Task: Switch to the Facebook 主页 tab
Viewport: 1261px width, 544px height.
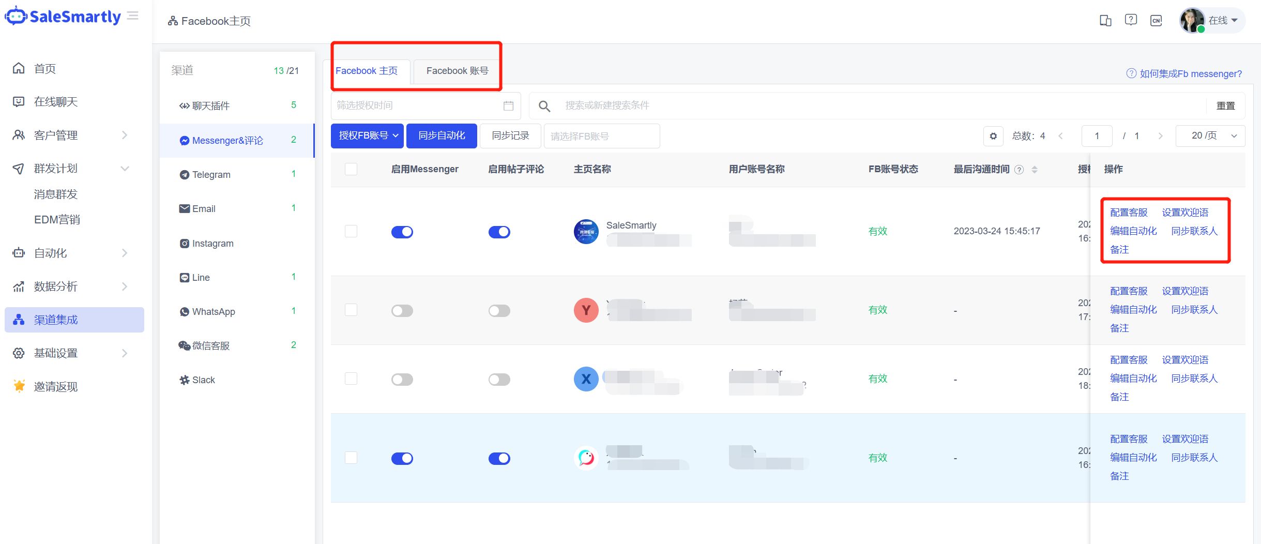Action: click(367, 71)
